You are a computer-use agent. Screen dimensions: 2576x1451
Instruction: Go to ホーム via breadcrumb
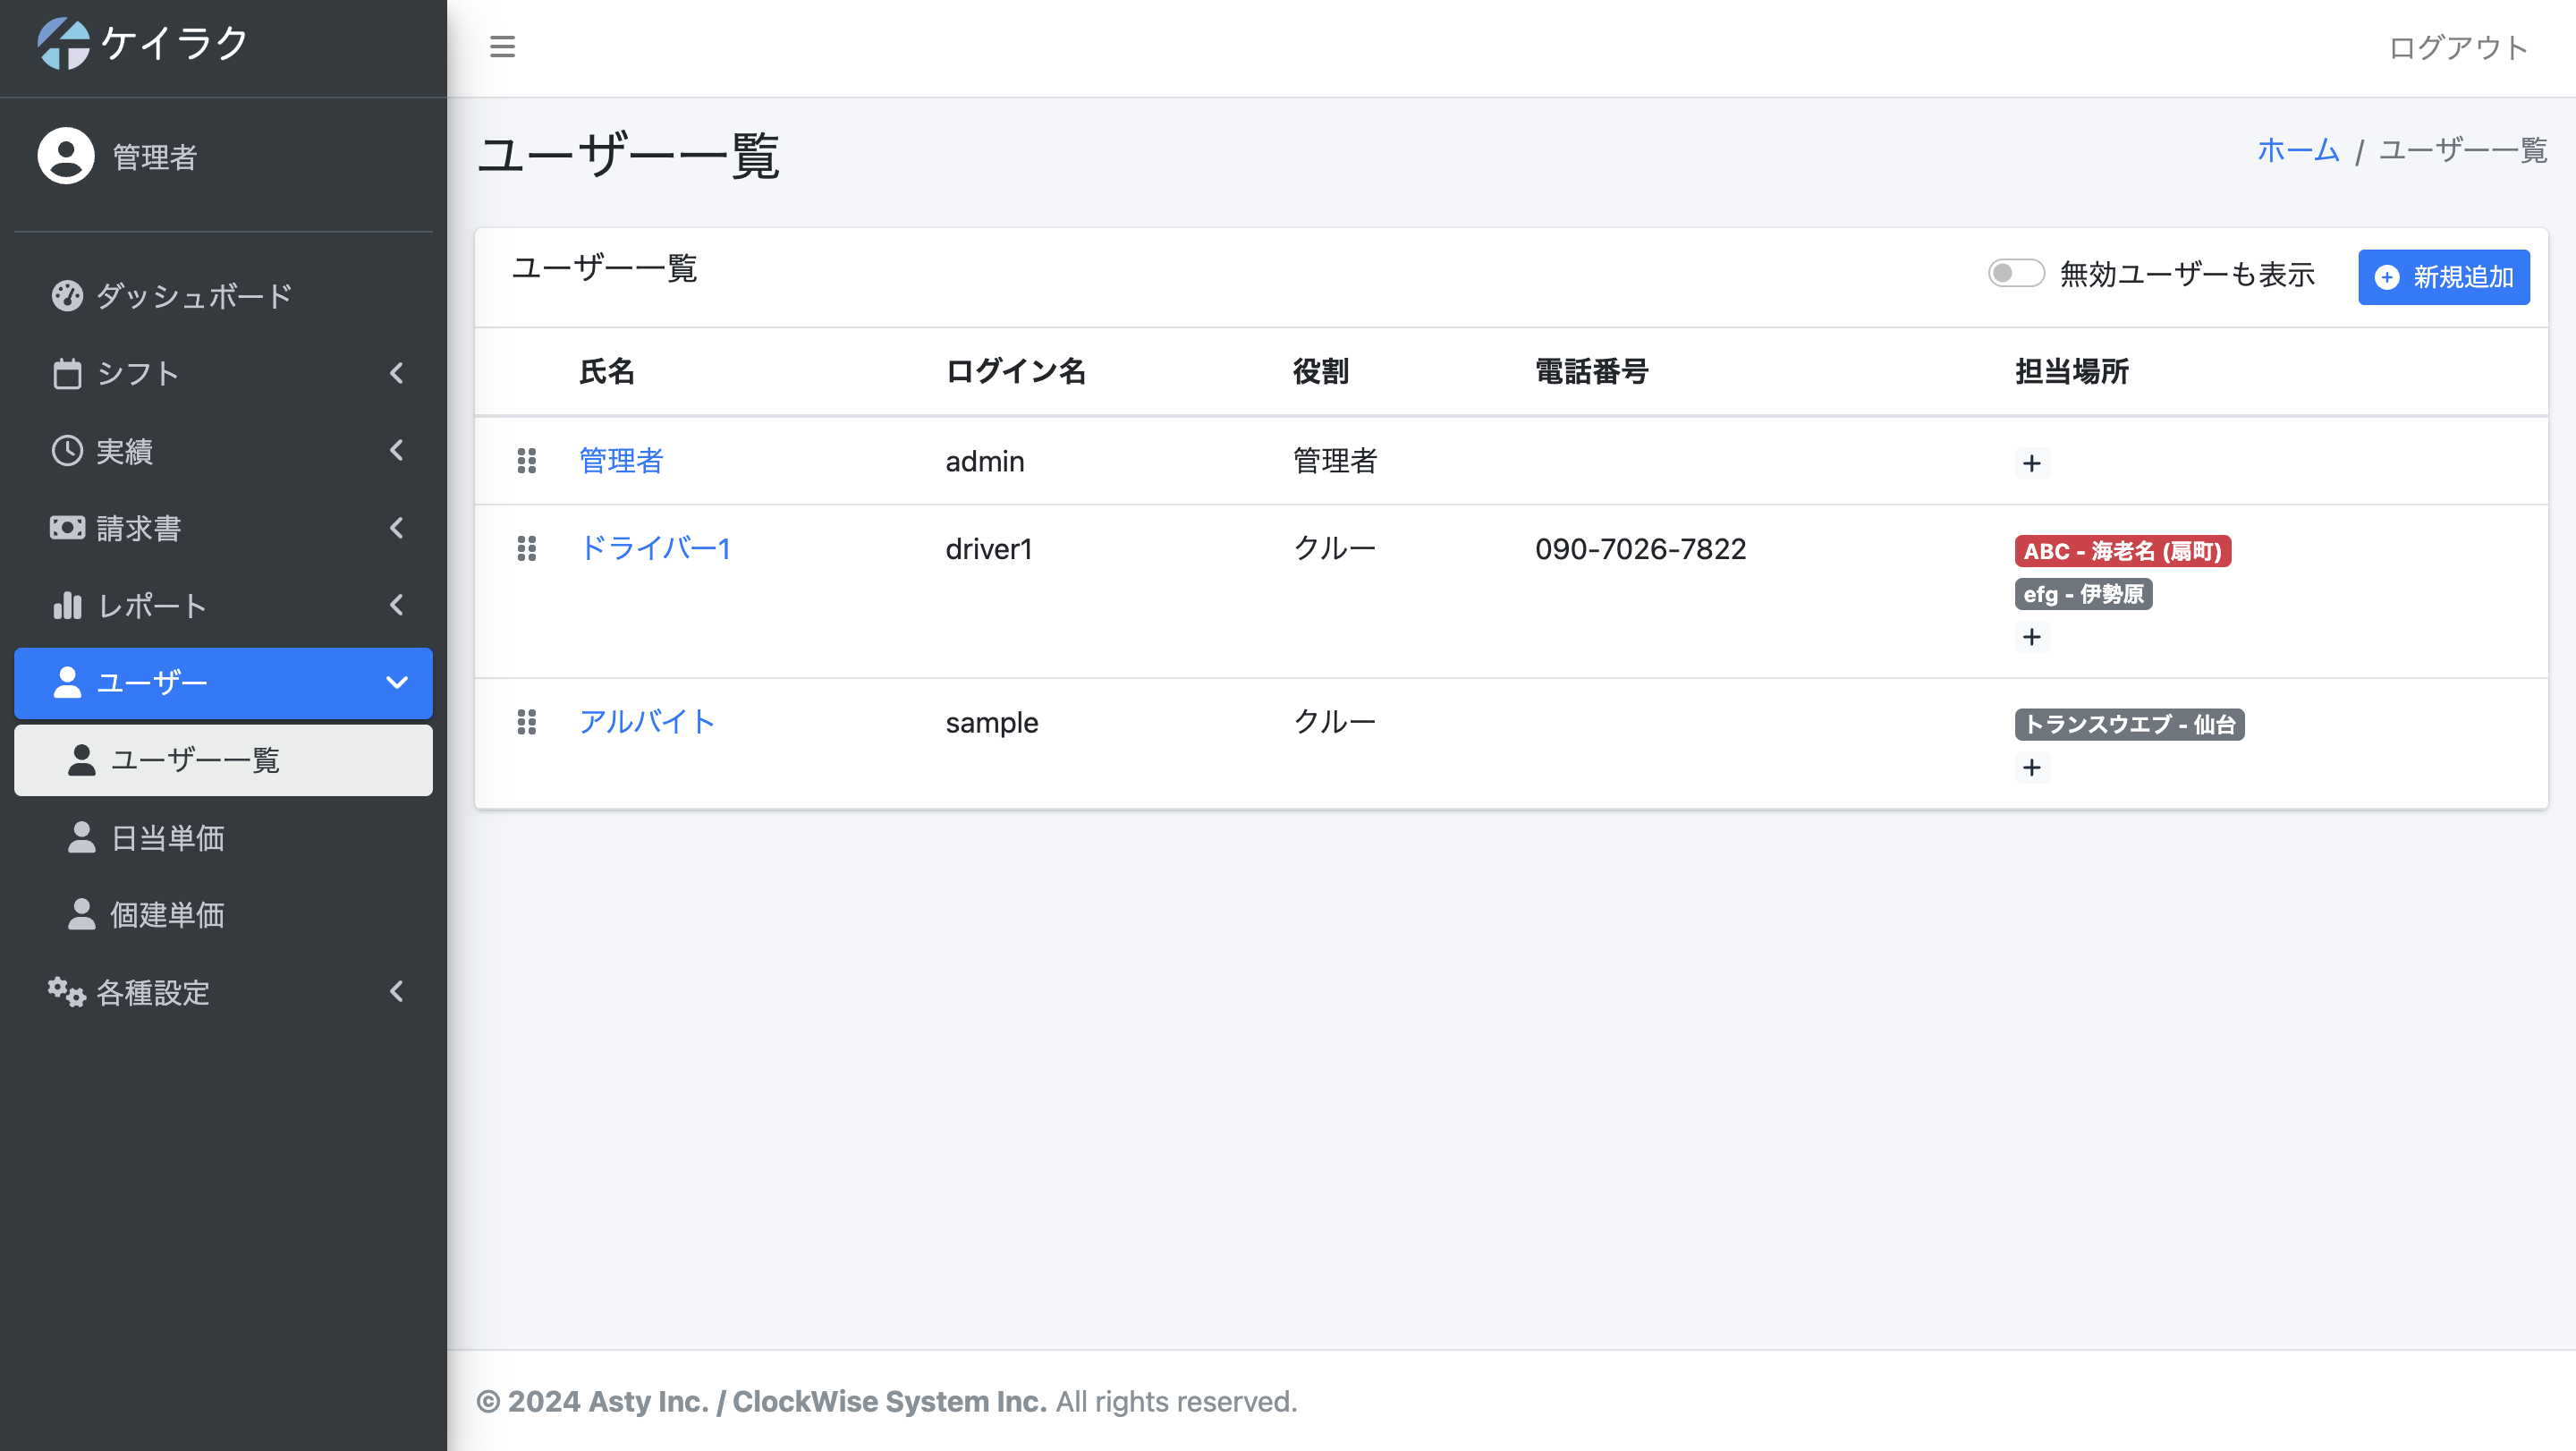(x=2298, y=150)
